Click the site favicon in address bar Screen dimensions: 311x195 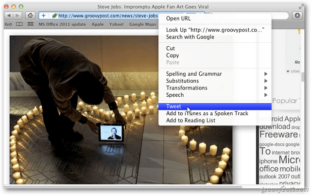point(55,16)
